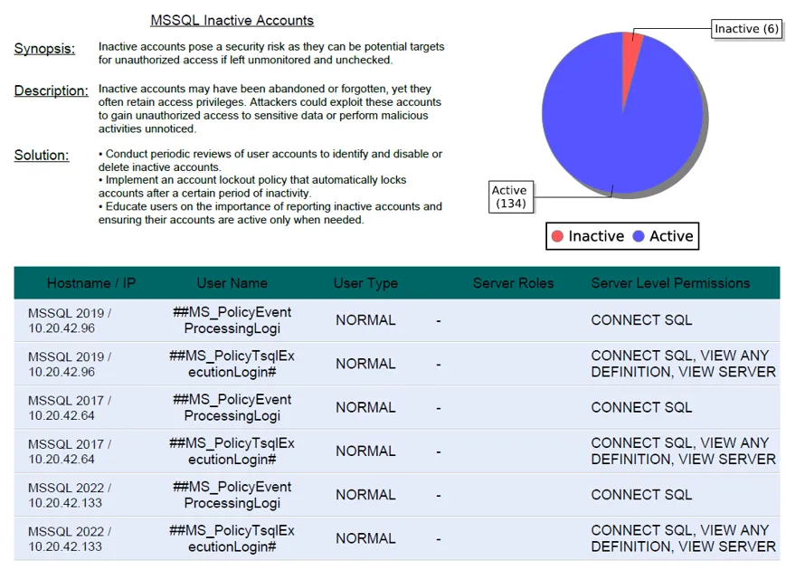Select MSSQL 2017 hostname cell for PolicyEventProcessingLogi
Screen dimensions: 786x570
pyautogui.click(x=70, y=407)
